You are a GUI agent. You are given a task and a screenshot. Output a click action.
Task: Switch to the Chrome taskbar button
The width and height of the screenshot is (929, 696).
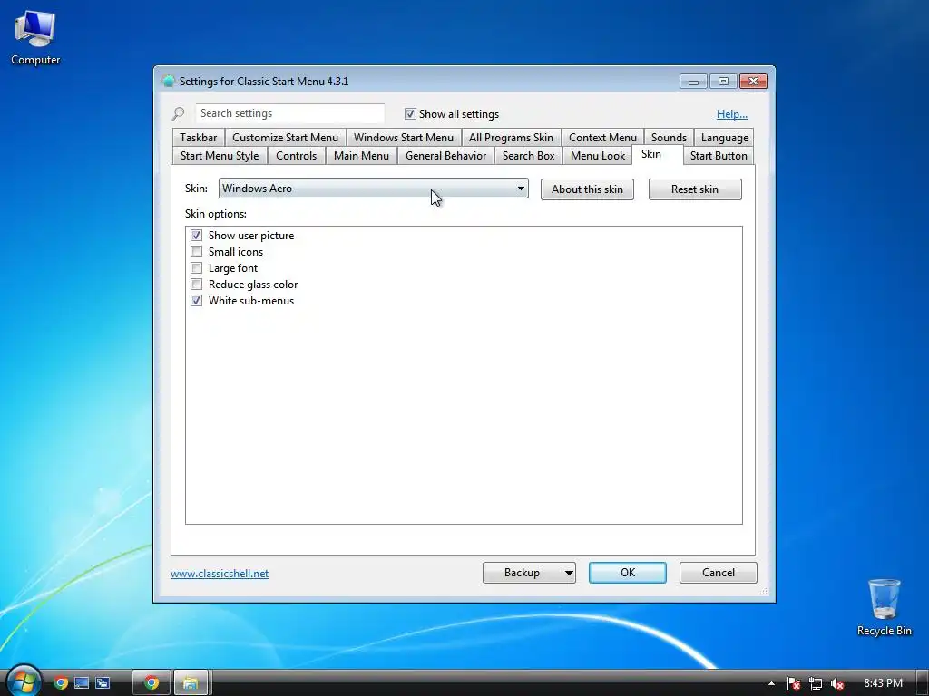click(x=152, y=683)
